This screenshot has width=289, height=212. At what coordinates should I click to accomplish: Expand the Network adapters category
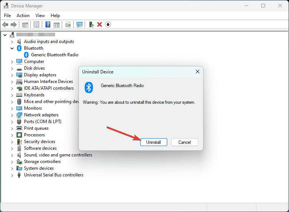(x=12, y=115)
